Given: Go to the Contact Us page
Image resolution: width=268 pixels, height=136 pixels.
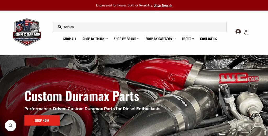Looking at the screenshot, I should pos(209,39).
